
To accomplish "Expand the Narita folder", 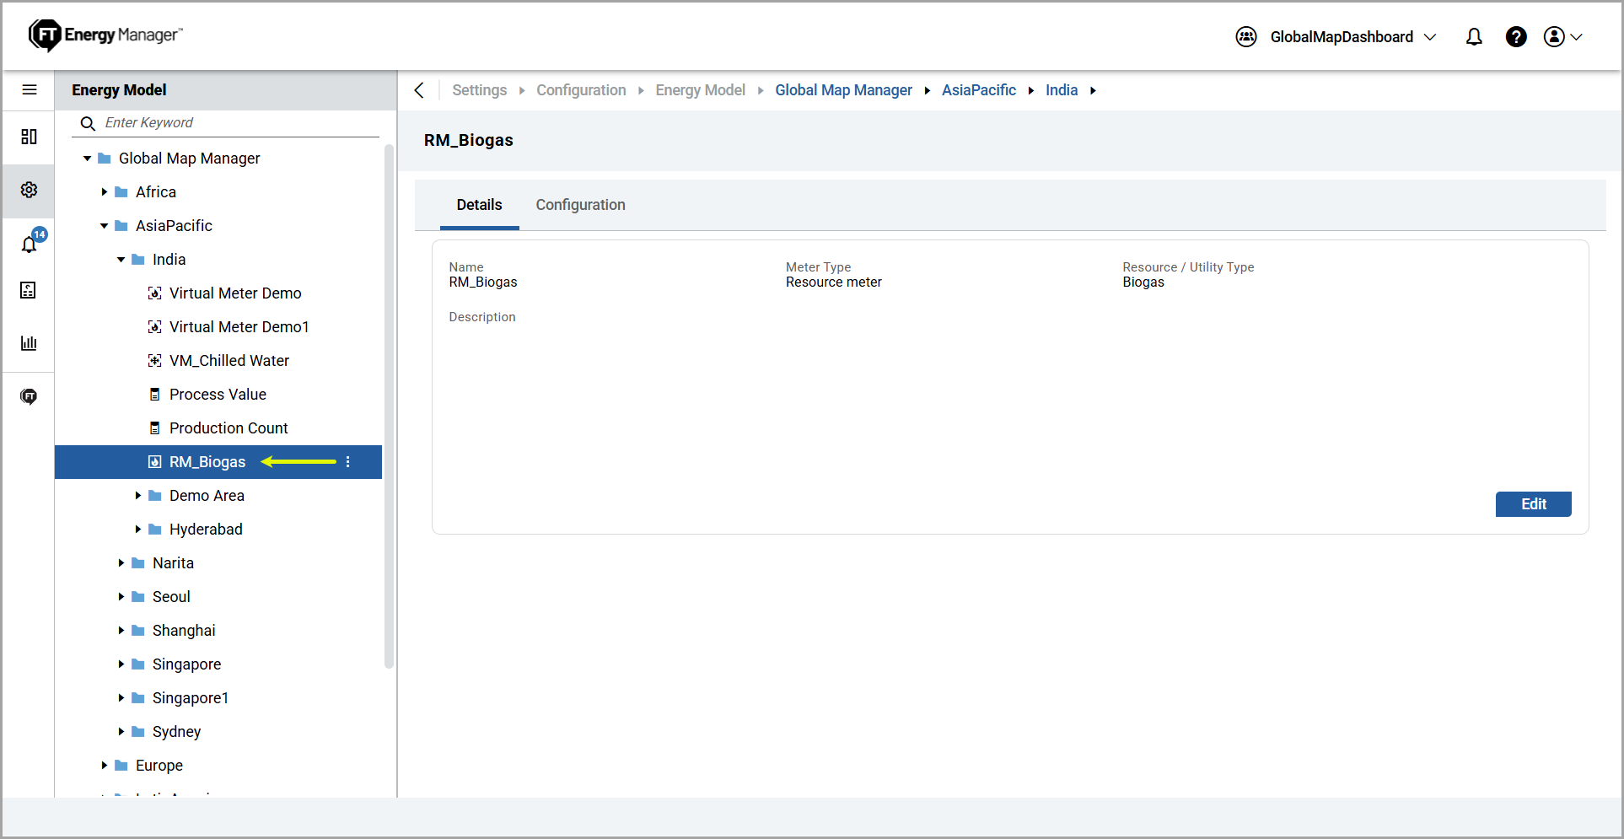I will [121, 563].
